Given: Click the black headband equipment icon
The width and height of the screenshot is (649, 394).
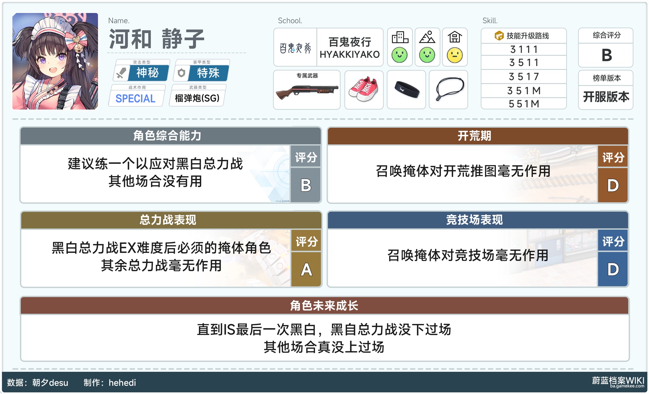Looking at the screenshot, I should pyautogui.click(x=407, y=90).
